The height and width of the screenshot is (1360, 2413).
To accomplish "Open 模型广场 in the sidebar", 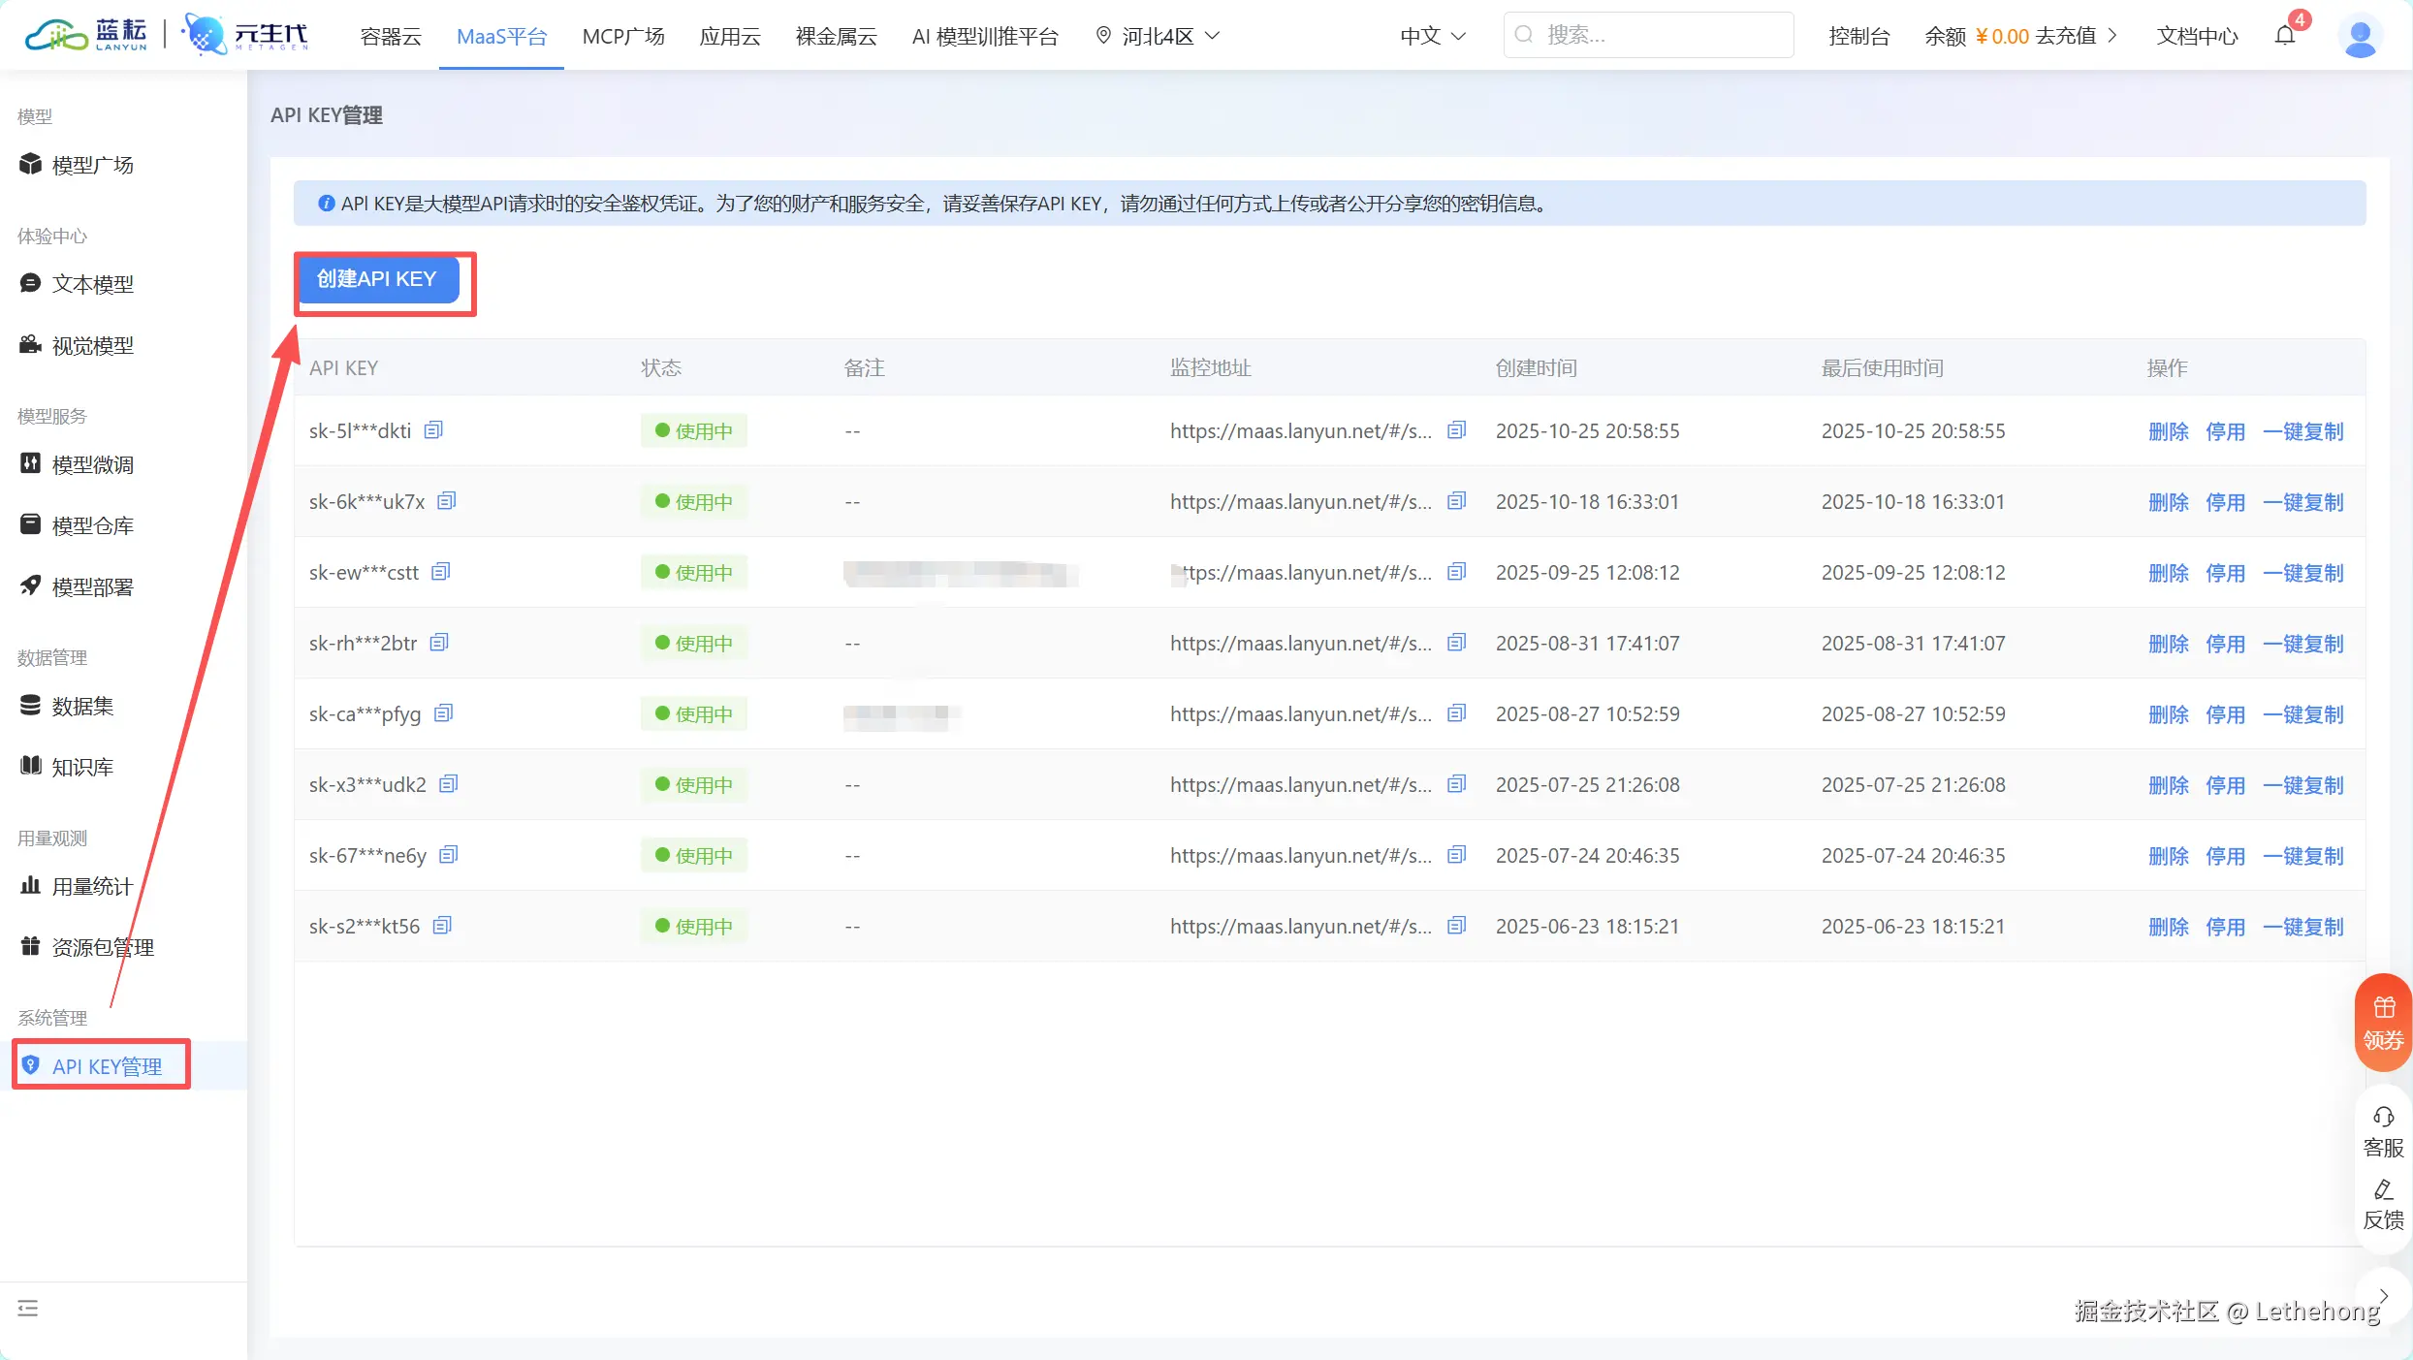I will (x=92, y=165).
